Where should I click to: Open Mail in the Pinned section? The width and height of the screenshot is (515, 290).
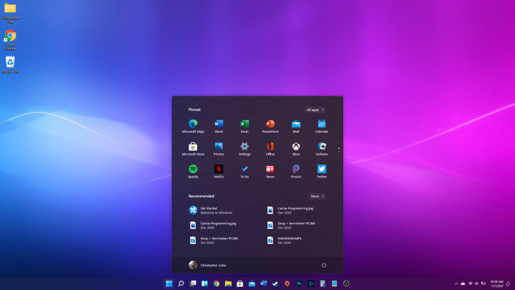(296, 126)
